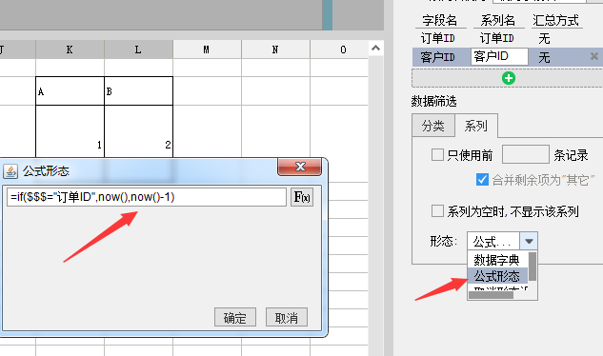Click 无 summary mode in 订单ID row

click(544, 38)
